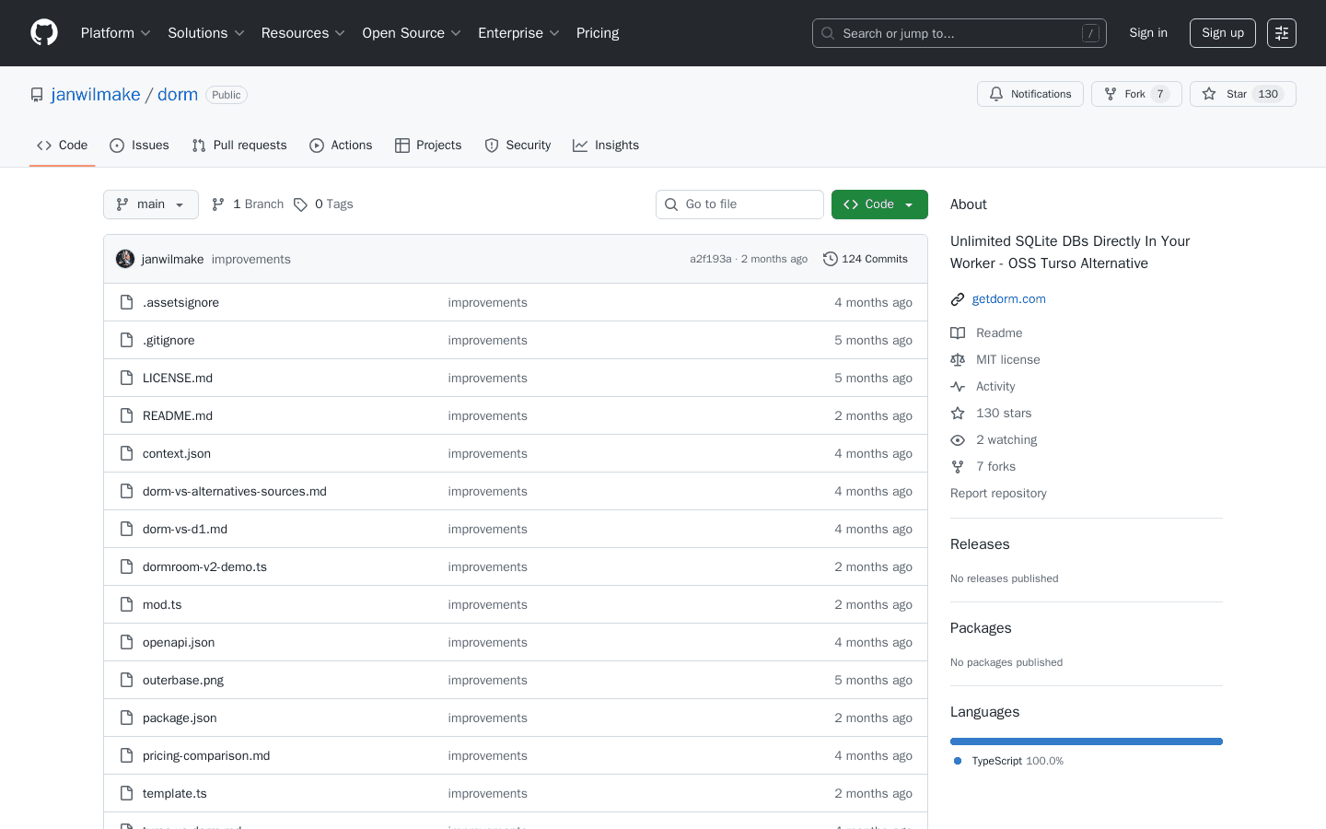Screen dimensions: 1326x829
Task: Open the Releases section heading
Action: coord(980,544)
